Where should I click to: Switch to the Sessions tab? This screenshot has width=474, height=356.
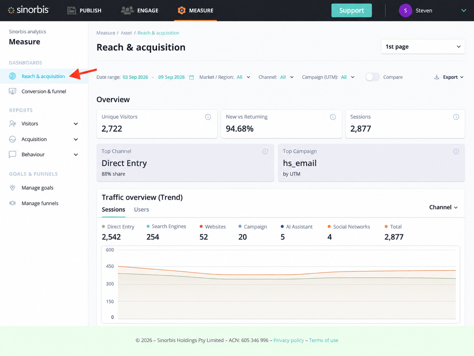click(x=113, y=209)
